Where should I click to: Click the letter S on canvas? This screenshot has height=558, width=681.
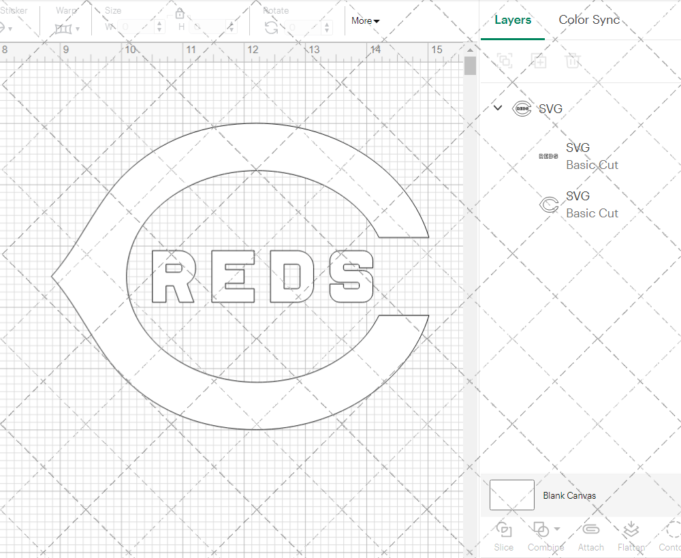click(351, 277)
